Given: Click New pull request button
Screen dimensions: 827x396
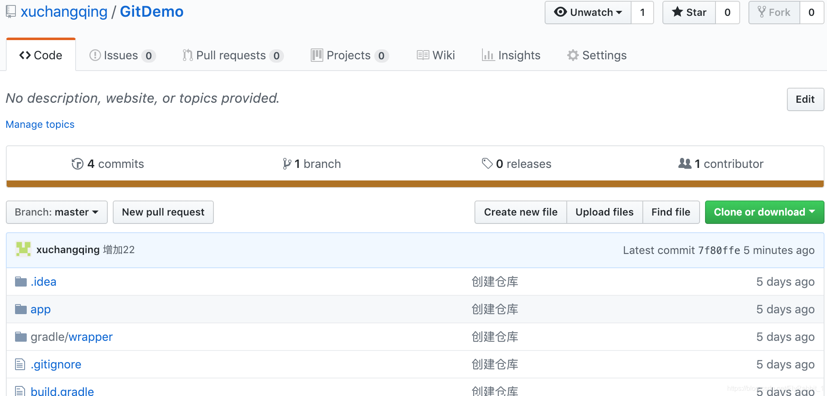Looking at the screenshot, I should point(163,212).
